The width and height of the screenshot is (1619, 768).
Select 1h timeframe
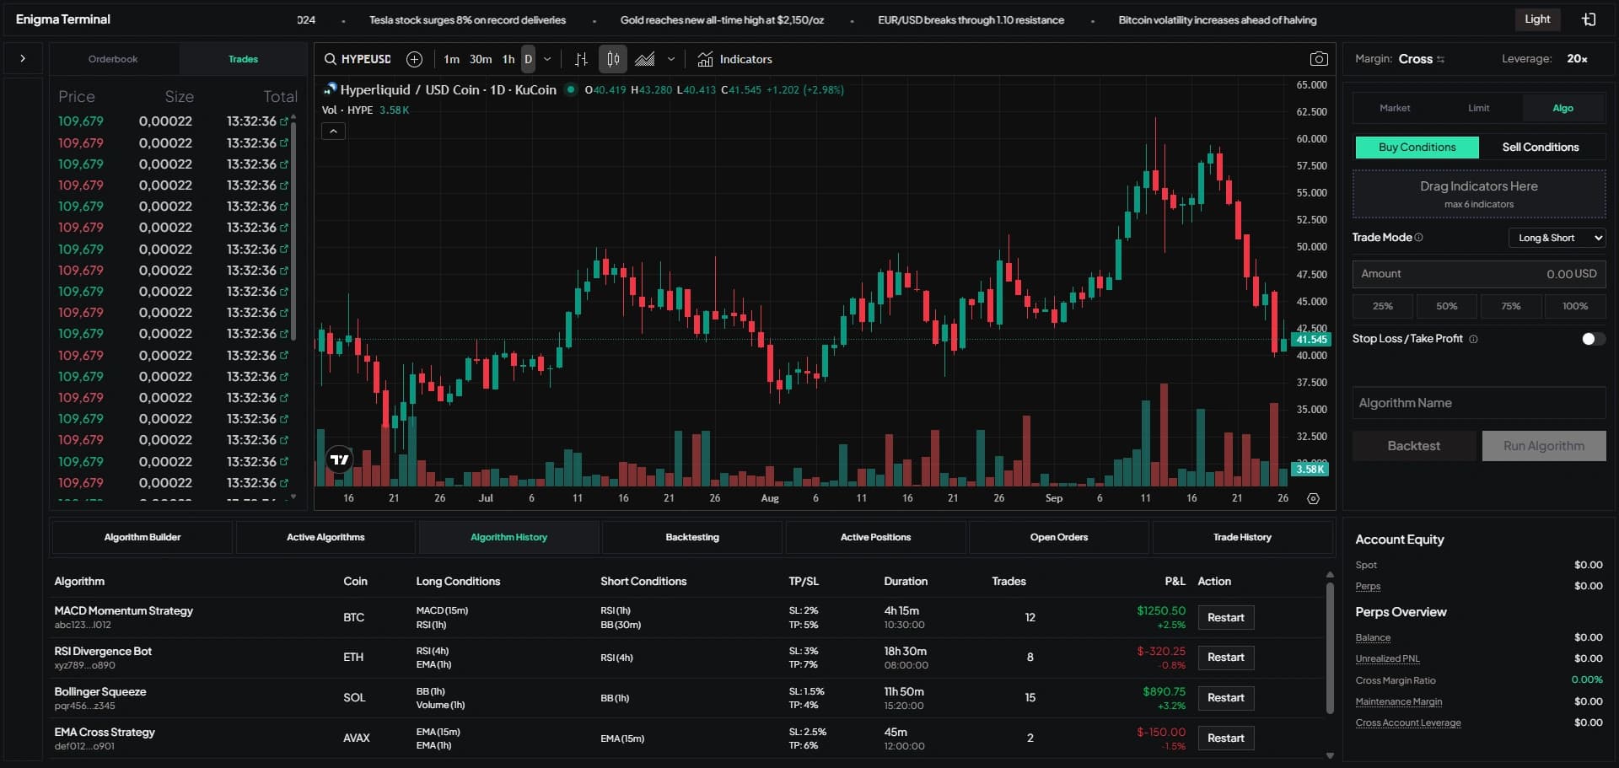(508, 59)
